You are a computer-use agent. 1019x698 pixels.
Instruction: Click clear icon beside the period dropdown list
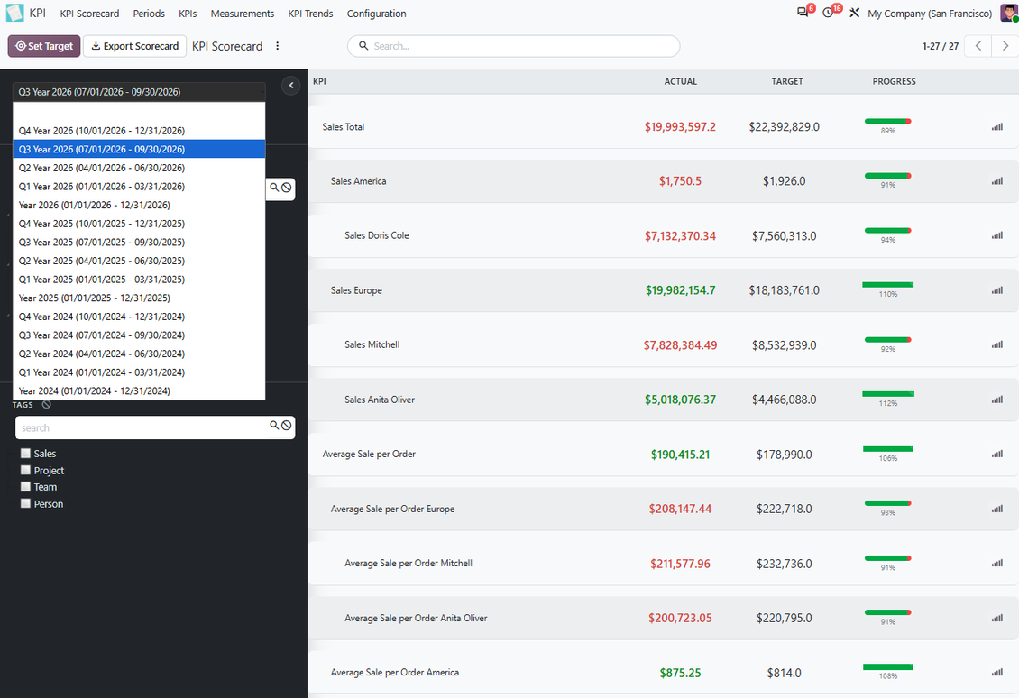287,188
